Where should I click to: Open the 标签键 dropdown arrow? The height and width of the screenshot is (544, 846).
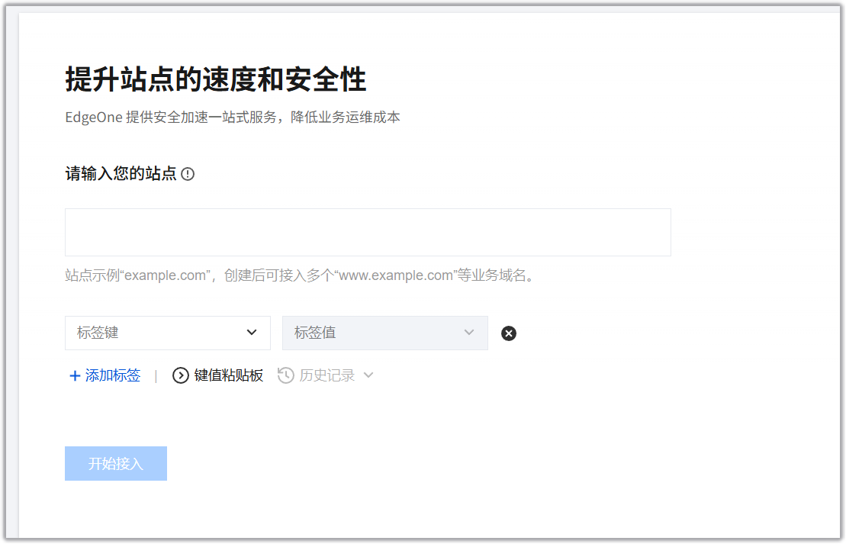(x=252, y=333)
